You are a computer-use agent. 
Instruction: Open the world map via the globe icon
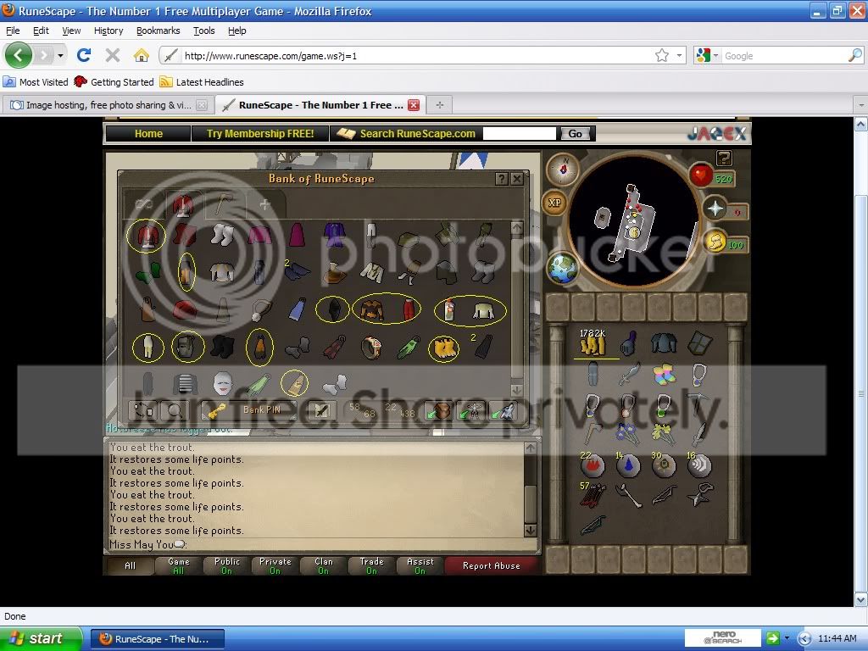point(563,270)
